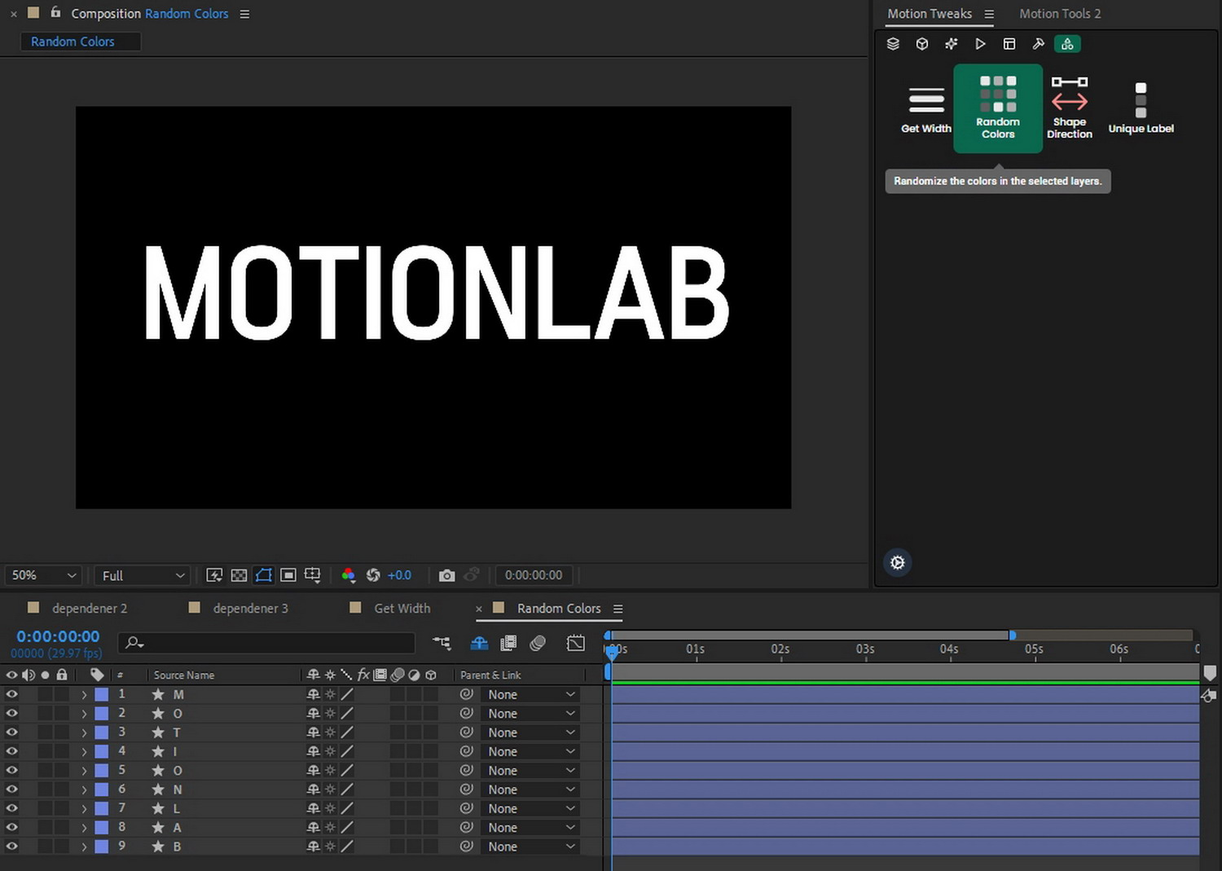
Task: Click the current time 0:00:00:00 display
Action: pos(58,636)
